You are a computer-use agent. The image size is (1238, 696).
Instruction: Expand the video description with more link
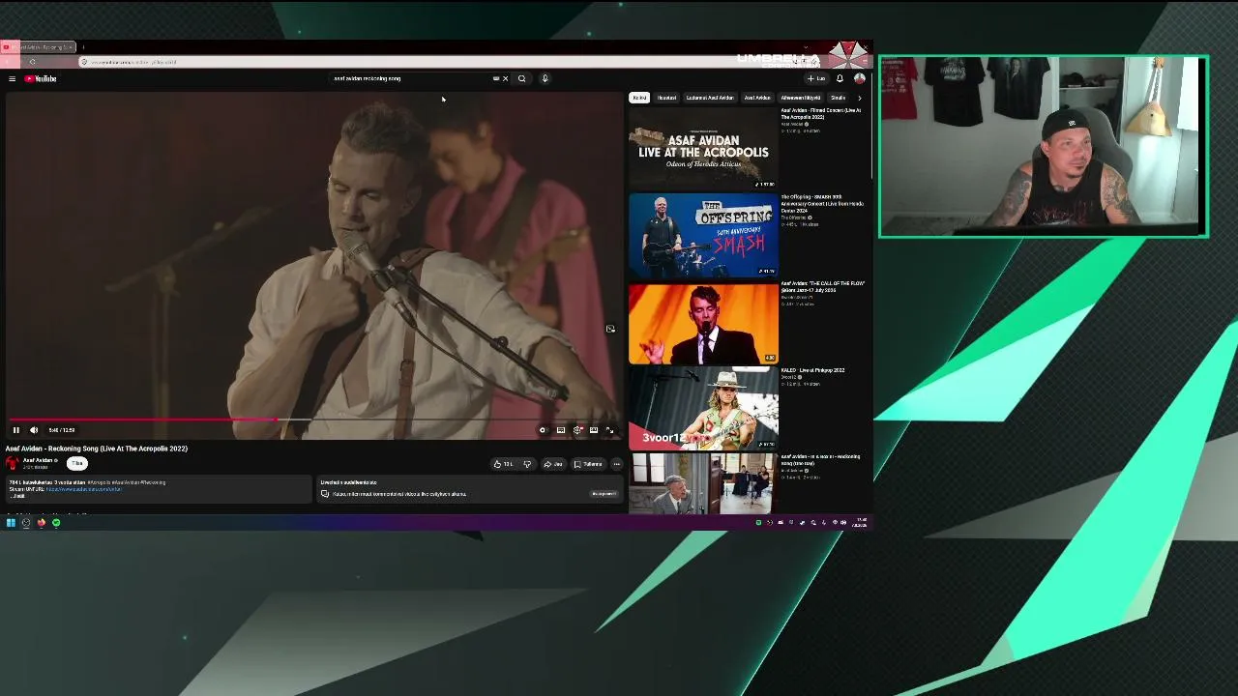coord(16,496)
